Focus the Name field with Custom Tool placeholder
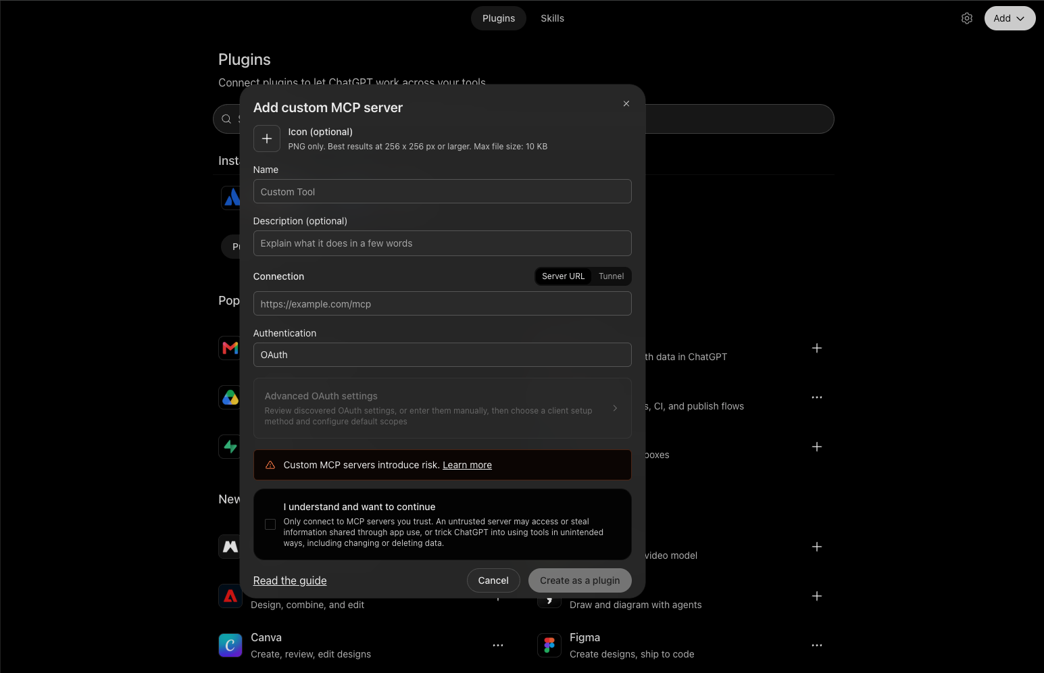 443,191
